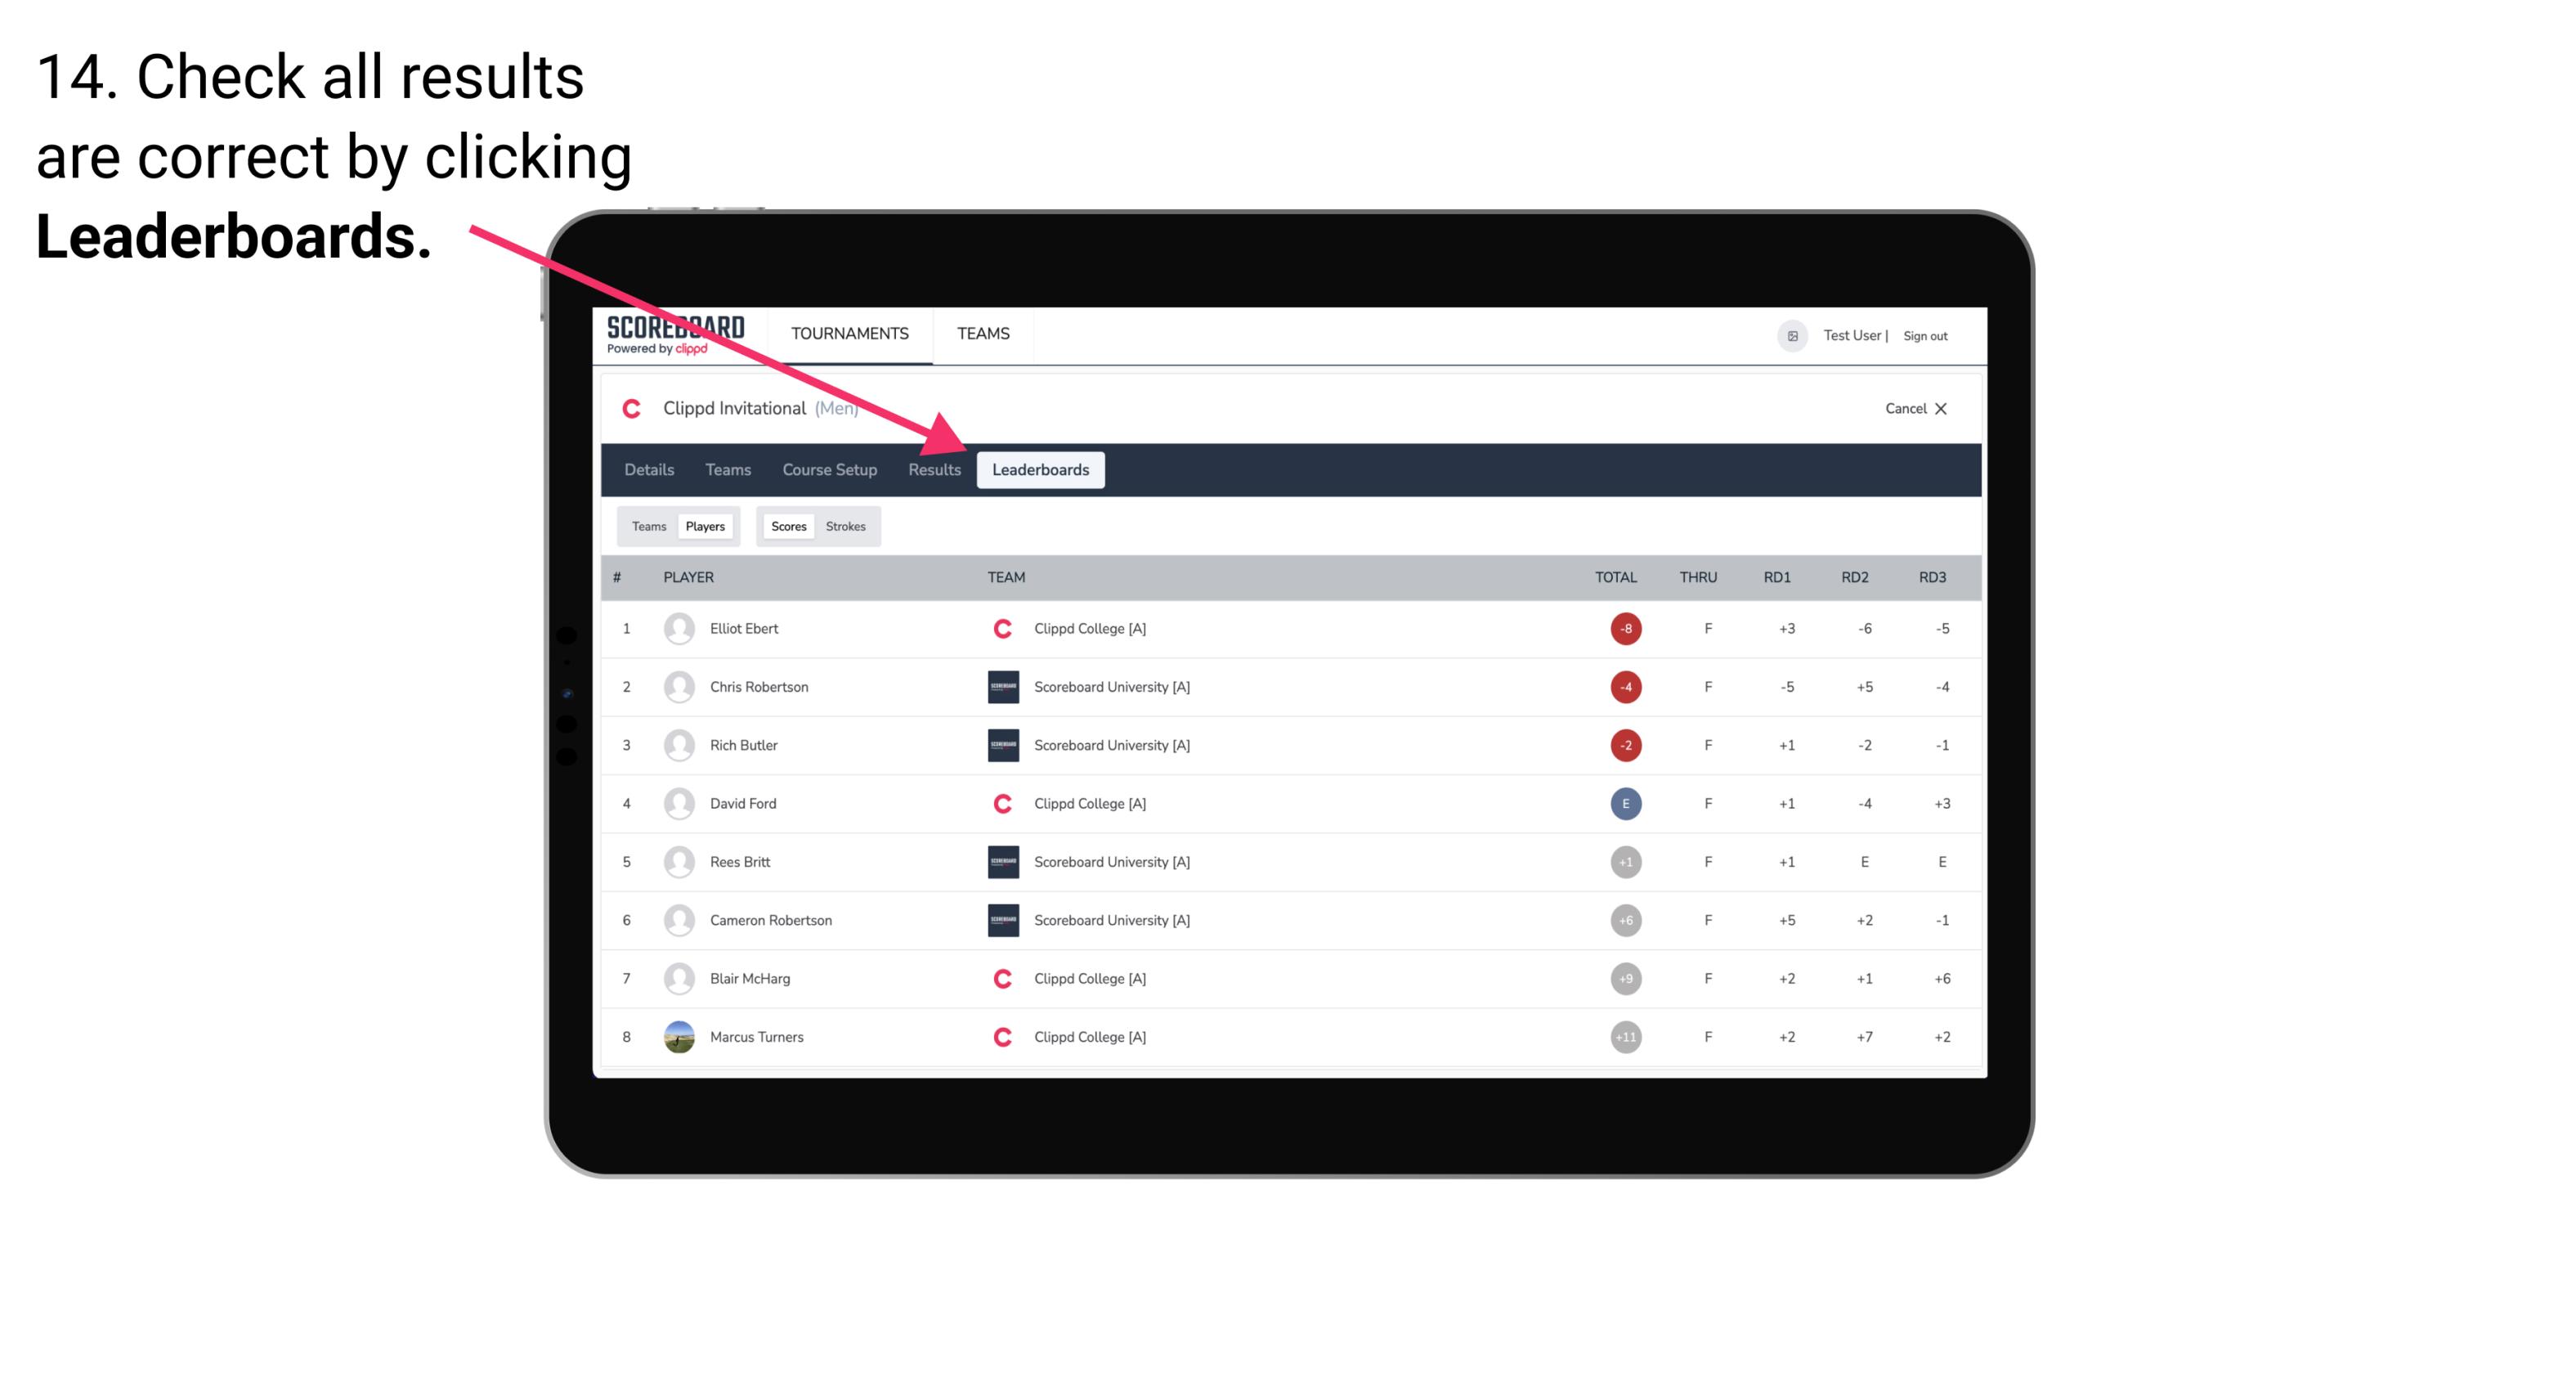The image size is (2576, 1386).
Task: Select the Leaderboards tab
Action: point(1041,471)
